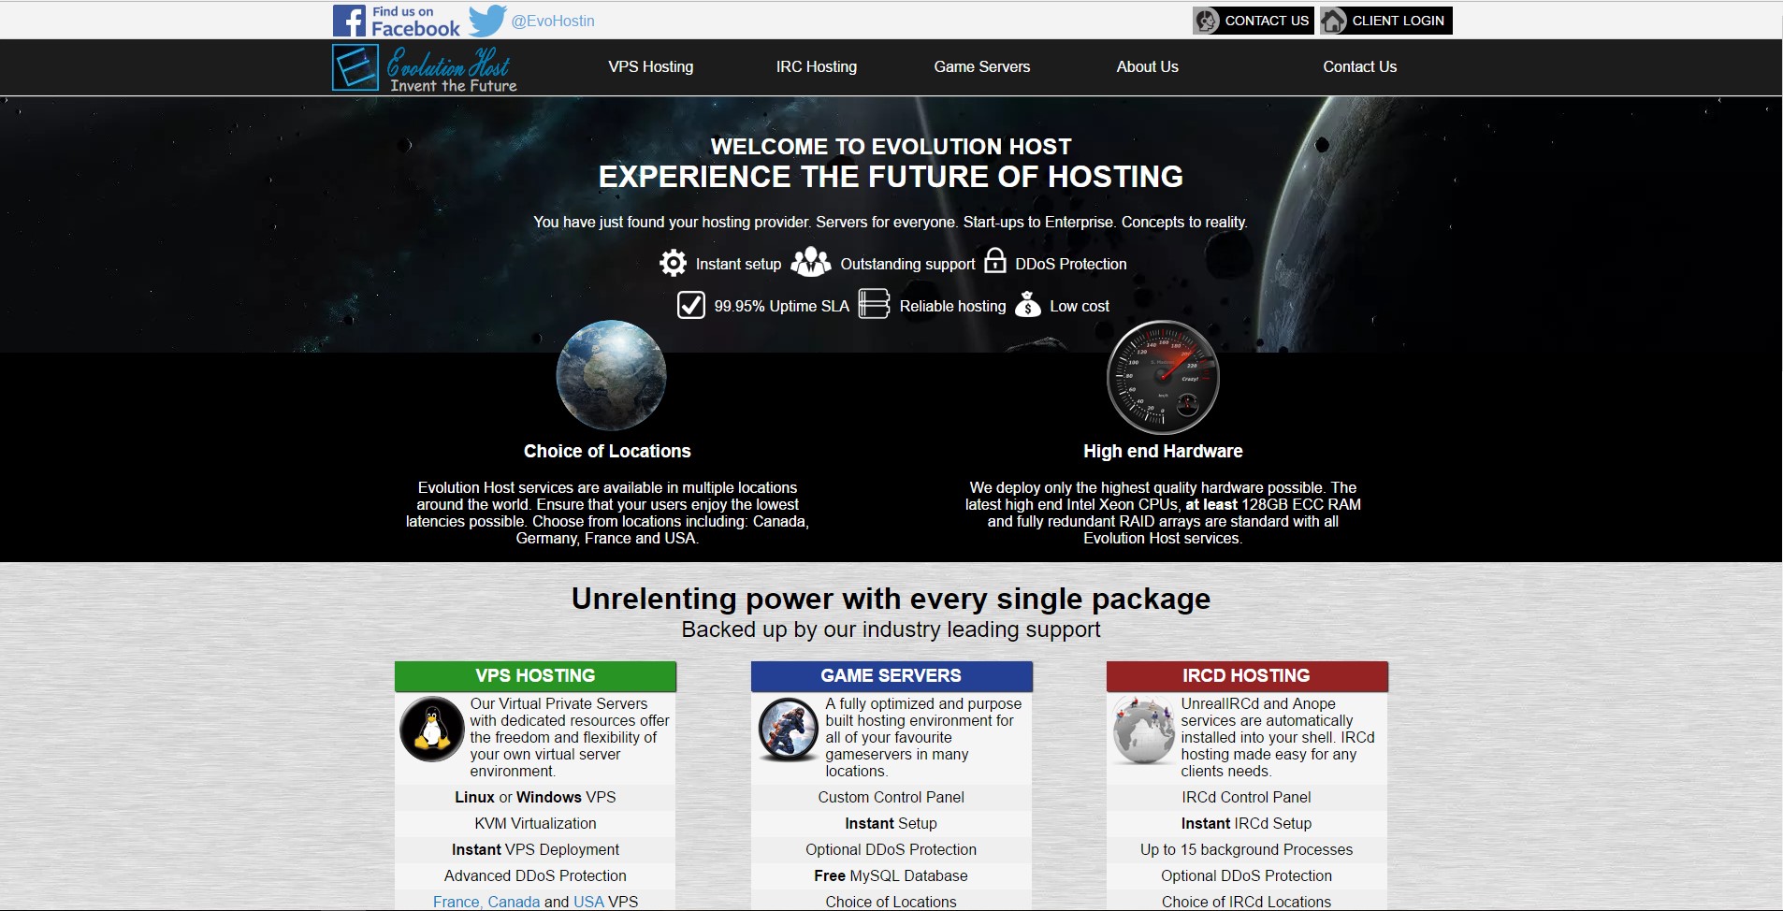The width and height of the screenshot is (1783, 911).
Task: Click the Evolution Host logo
Action: coord(425,67)
